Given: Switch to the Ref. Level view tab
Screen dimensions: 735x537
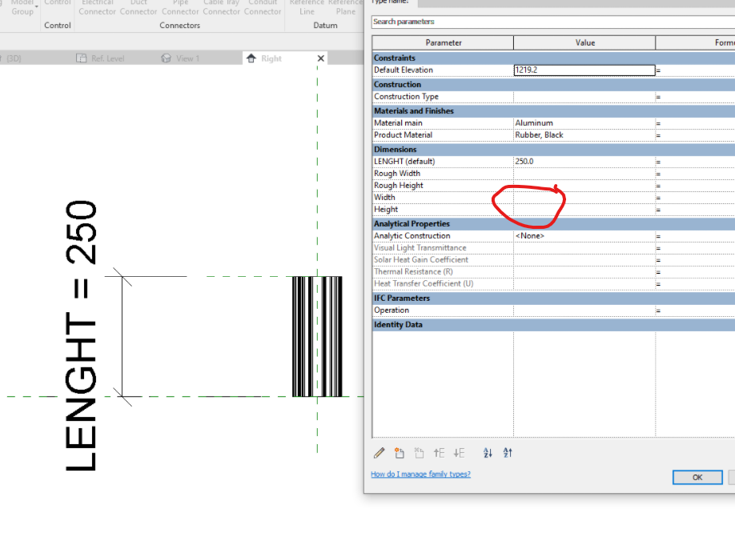Looking at the screenshot, I should pyautogui.click(x=108, y=58).
